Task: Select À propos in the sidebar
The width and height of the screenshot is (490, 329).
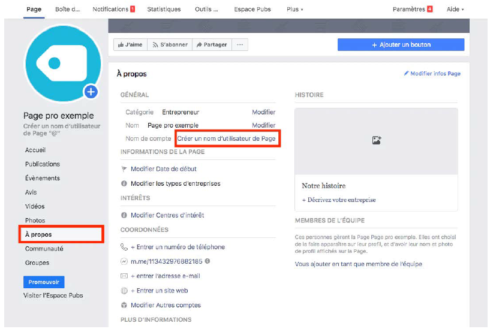Action: pyautogui.click(x=61, y=234)
